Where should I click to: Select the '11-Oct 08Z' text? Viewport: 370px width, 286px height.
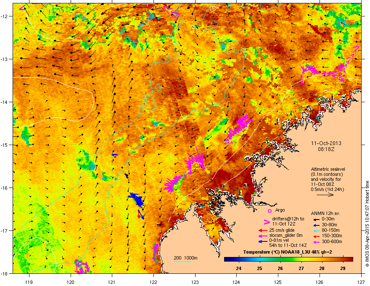[x=322, y=184]
